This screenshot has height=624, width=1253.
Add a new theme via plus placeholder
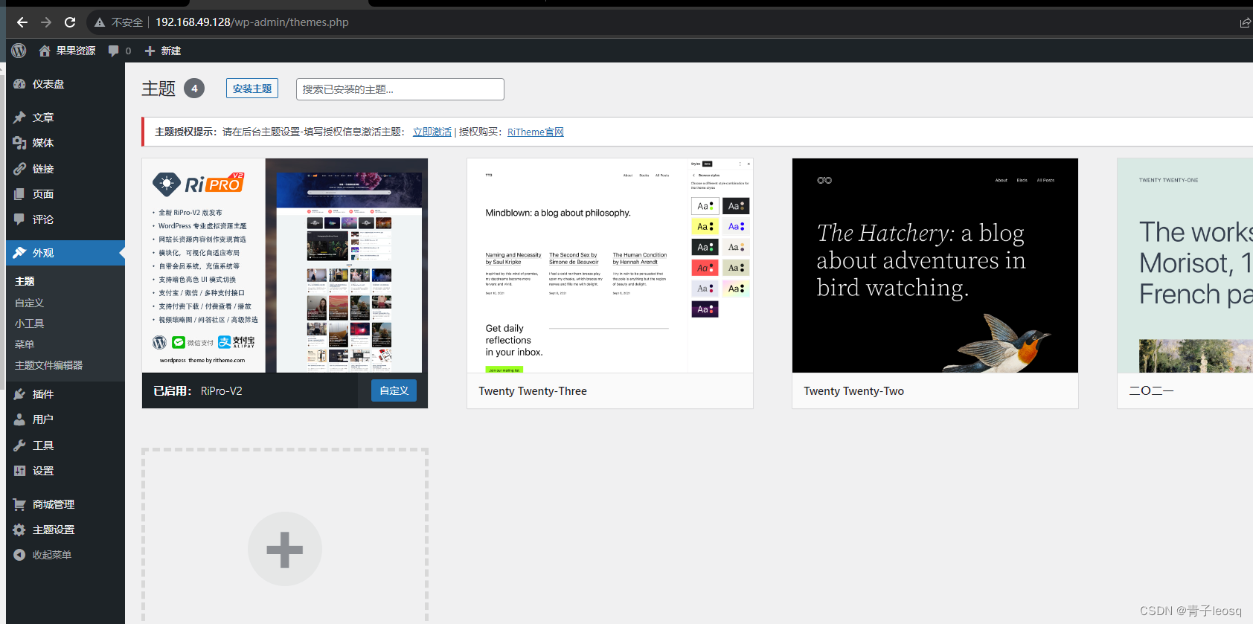coord(285,549)
